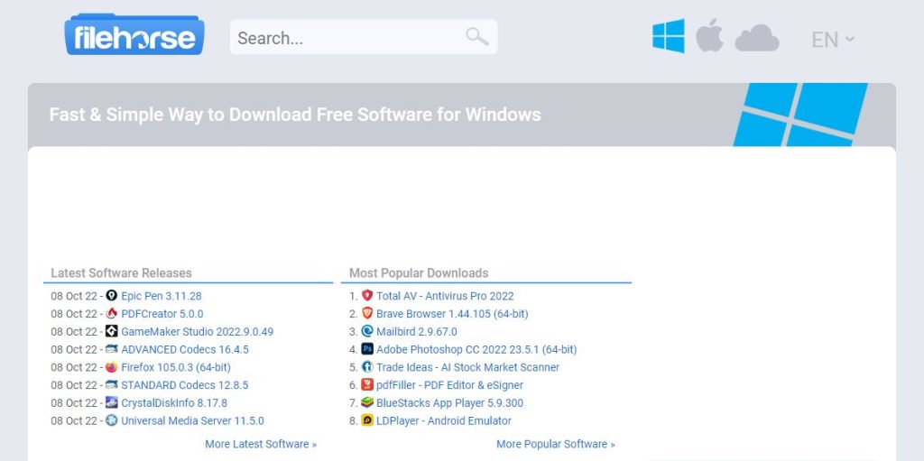Open BlueStacks App Player 5.9.300 link
The width and height of the screenshot is (924, 461).
449,403
